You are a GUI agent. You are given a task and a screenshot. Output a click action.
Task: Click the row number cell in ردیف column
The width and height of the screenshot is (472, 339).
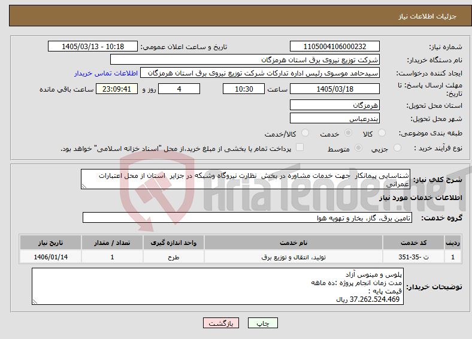[x=453, y=257]
